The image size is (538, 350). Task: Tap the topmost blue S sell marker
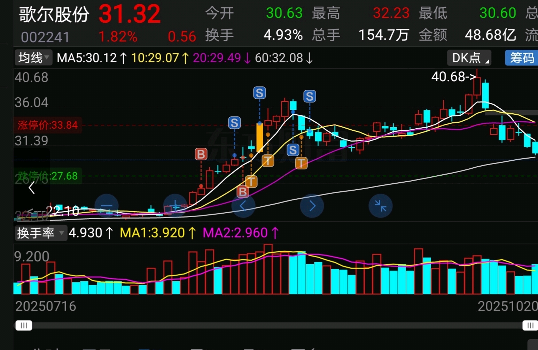tap(259, 93)
